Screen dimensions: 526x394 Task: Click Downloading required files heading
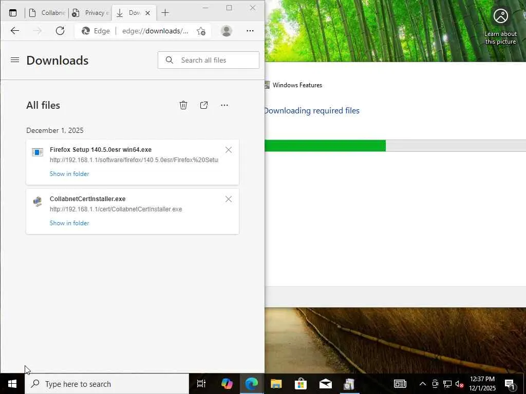click(x=312, y=111)
